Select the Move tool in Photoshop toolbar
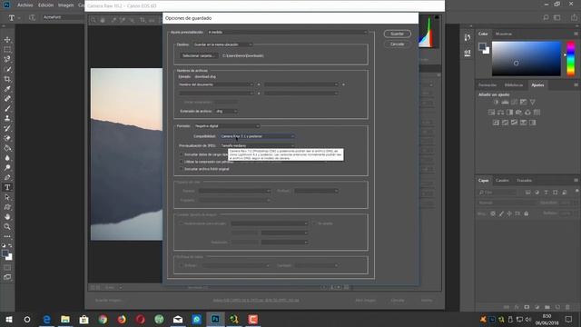Viewport: 581px width, 327px height. click(7, 40)
